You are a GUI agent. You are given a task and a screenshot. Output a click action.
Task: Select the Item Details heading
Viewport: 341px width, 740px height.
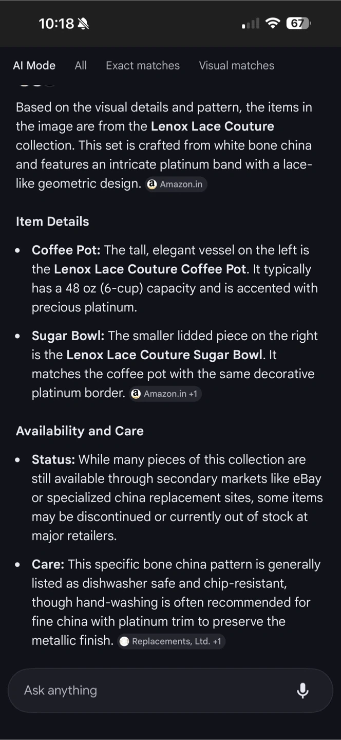pyautogui.click(x=52, y=221)
